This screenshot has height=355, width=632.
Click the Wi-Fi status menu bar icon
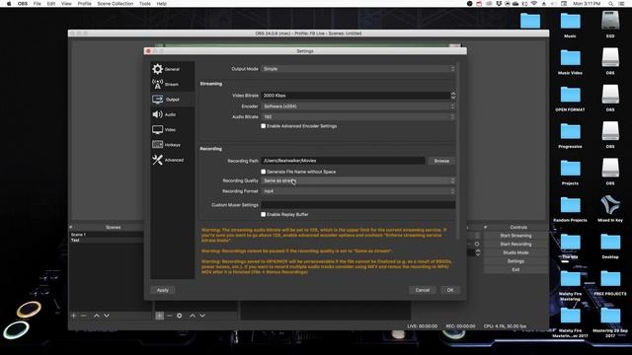[x=534, y=4]
